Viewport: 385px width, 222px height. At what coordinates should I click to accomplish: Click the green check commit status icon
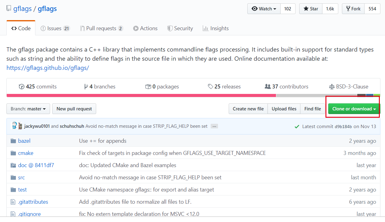(x=297, y=126)
